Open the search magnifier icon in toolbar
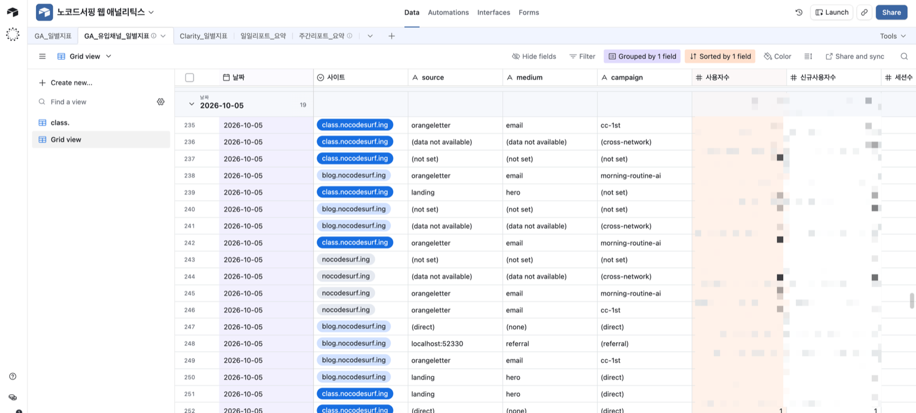This screenshot has width=916, height=413. pos(904,56)
